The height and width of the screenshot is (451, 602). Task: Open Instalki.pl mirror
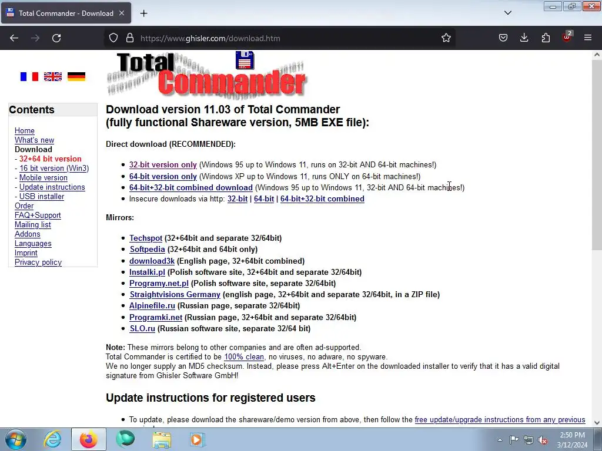pos(147,272)
